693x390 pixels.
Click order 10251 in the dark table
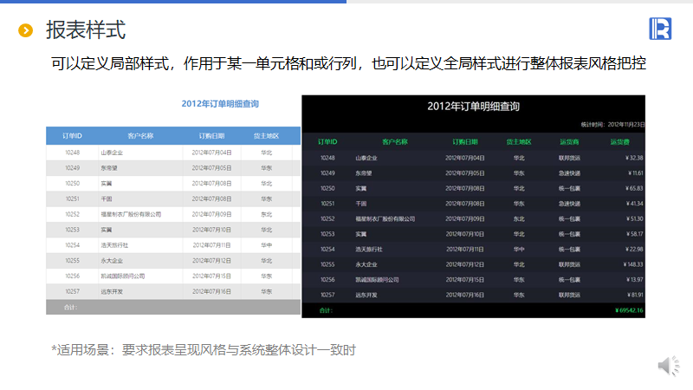pyautogui.click(x=327, y=204)
